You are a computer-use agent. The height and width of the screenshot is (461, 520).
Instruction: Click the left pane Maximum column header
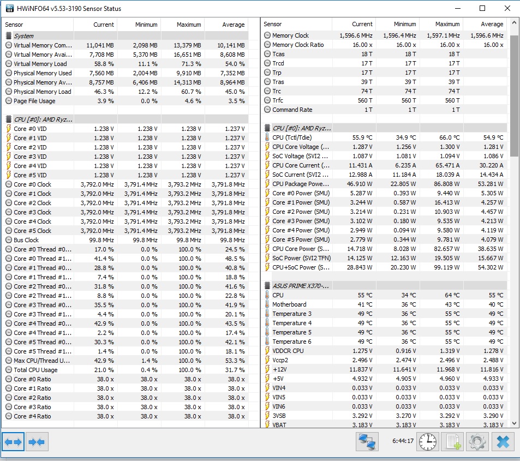point(183,25)
